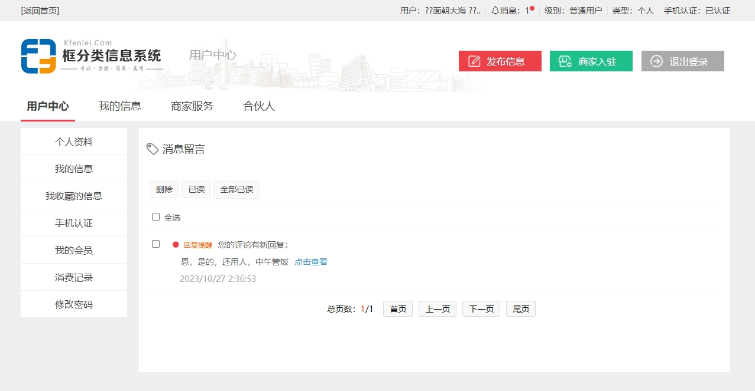
Task: Click the red unread dot on message
Action: (x=176, y=245)
